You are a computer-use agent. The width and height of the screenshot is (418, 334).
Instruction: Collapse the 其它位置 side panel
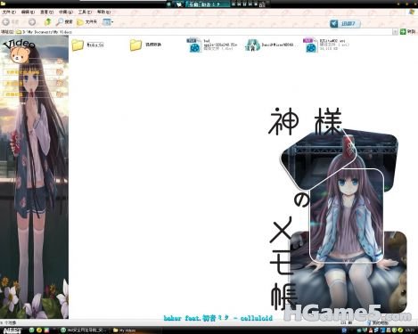(x=60, y=83)
